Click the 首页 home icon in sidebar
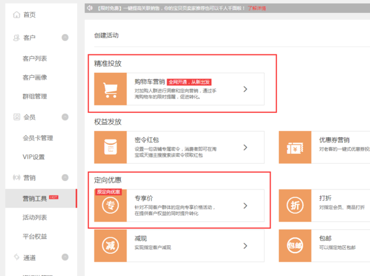 (16, 15)
